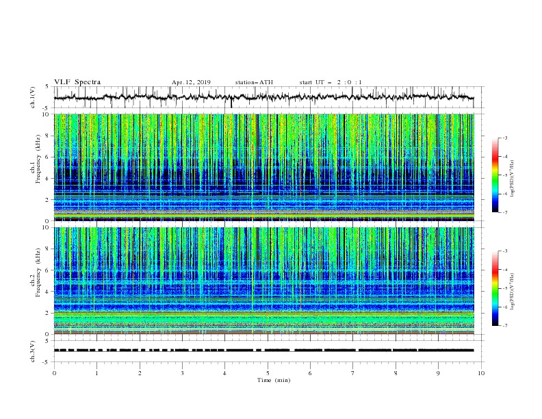Click the '5' tick on the ch.1(V) axis

pyautogui.click(x=47, y=87)
